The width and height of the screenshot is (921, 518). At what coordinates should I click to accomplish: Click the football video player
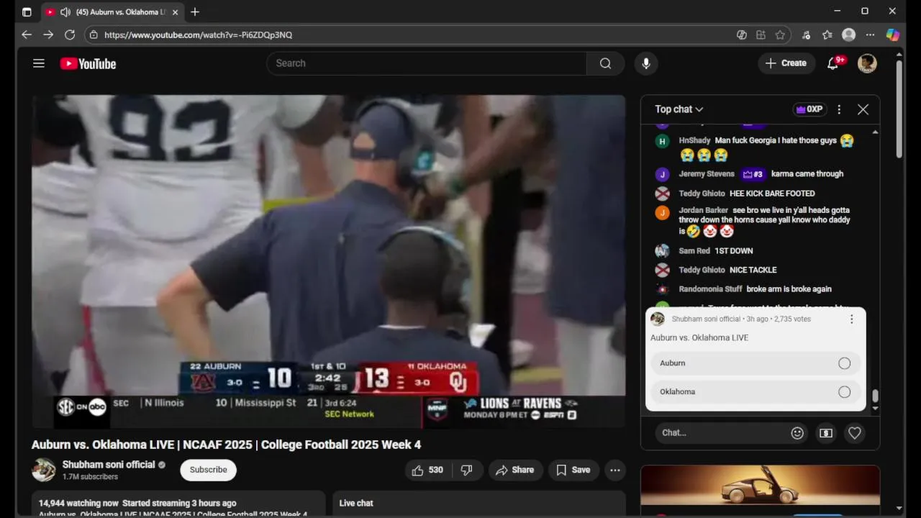point(329,261)
